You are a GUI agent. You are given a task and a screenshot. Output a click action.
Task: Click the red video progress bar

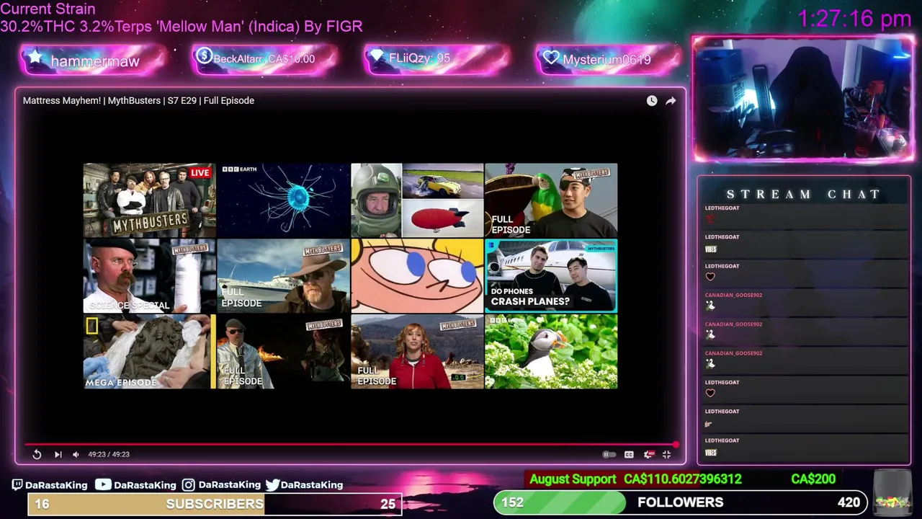(x=351, y=444)
